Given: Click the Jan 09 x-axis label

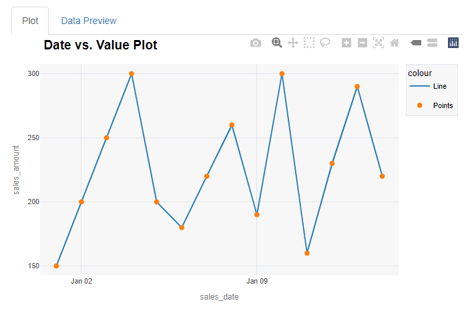Looking at the screenshot, I should 256,281.
